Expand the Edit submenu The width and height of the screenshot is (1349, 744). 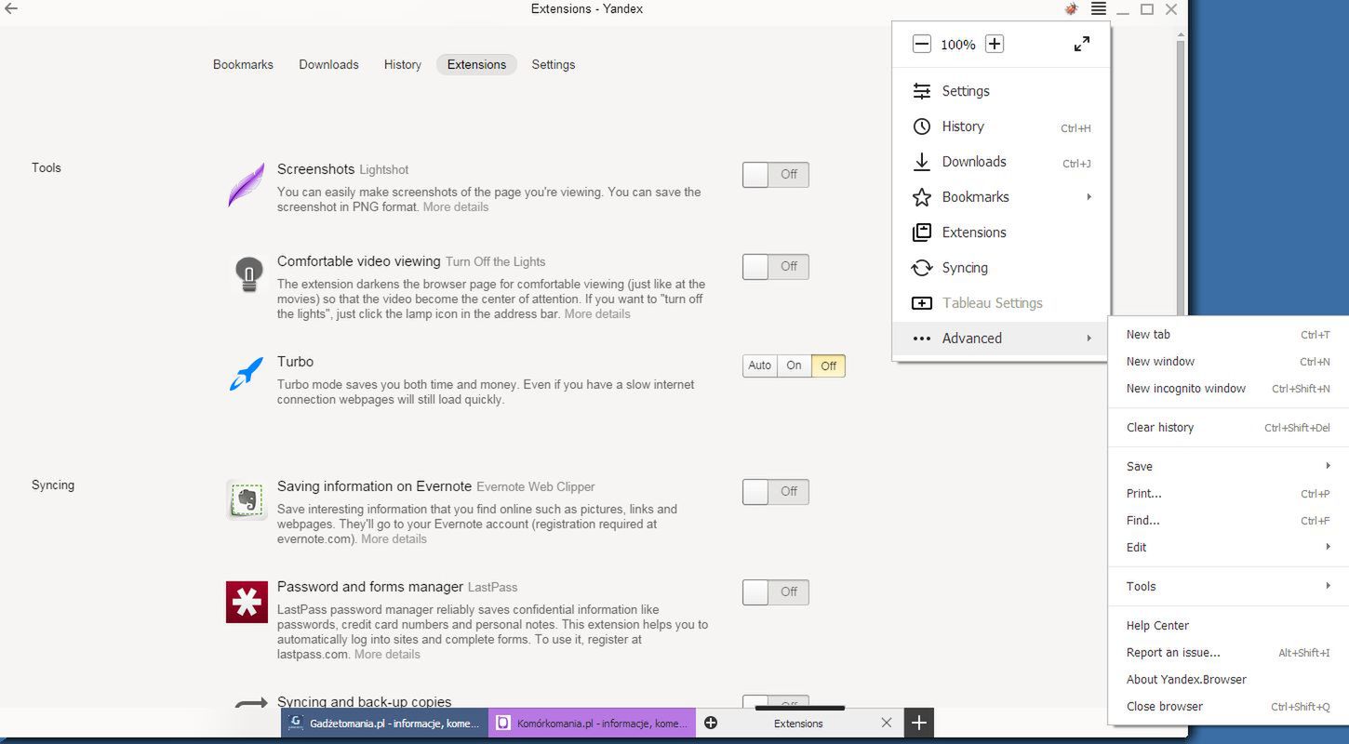tap(1227, 547)
